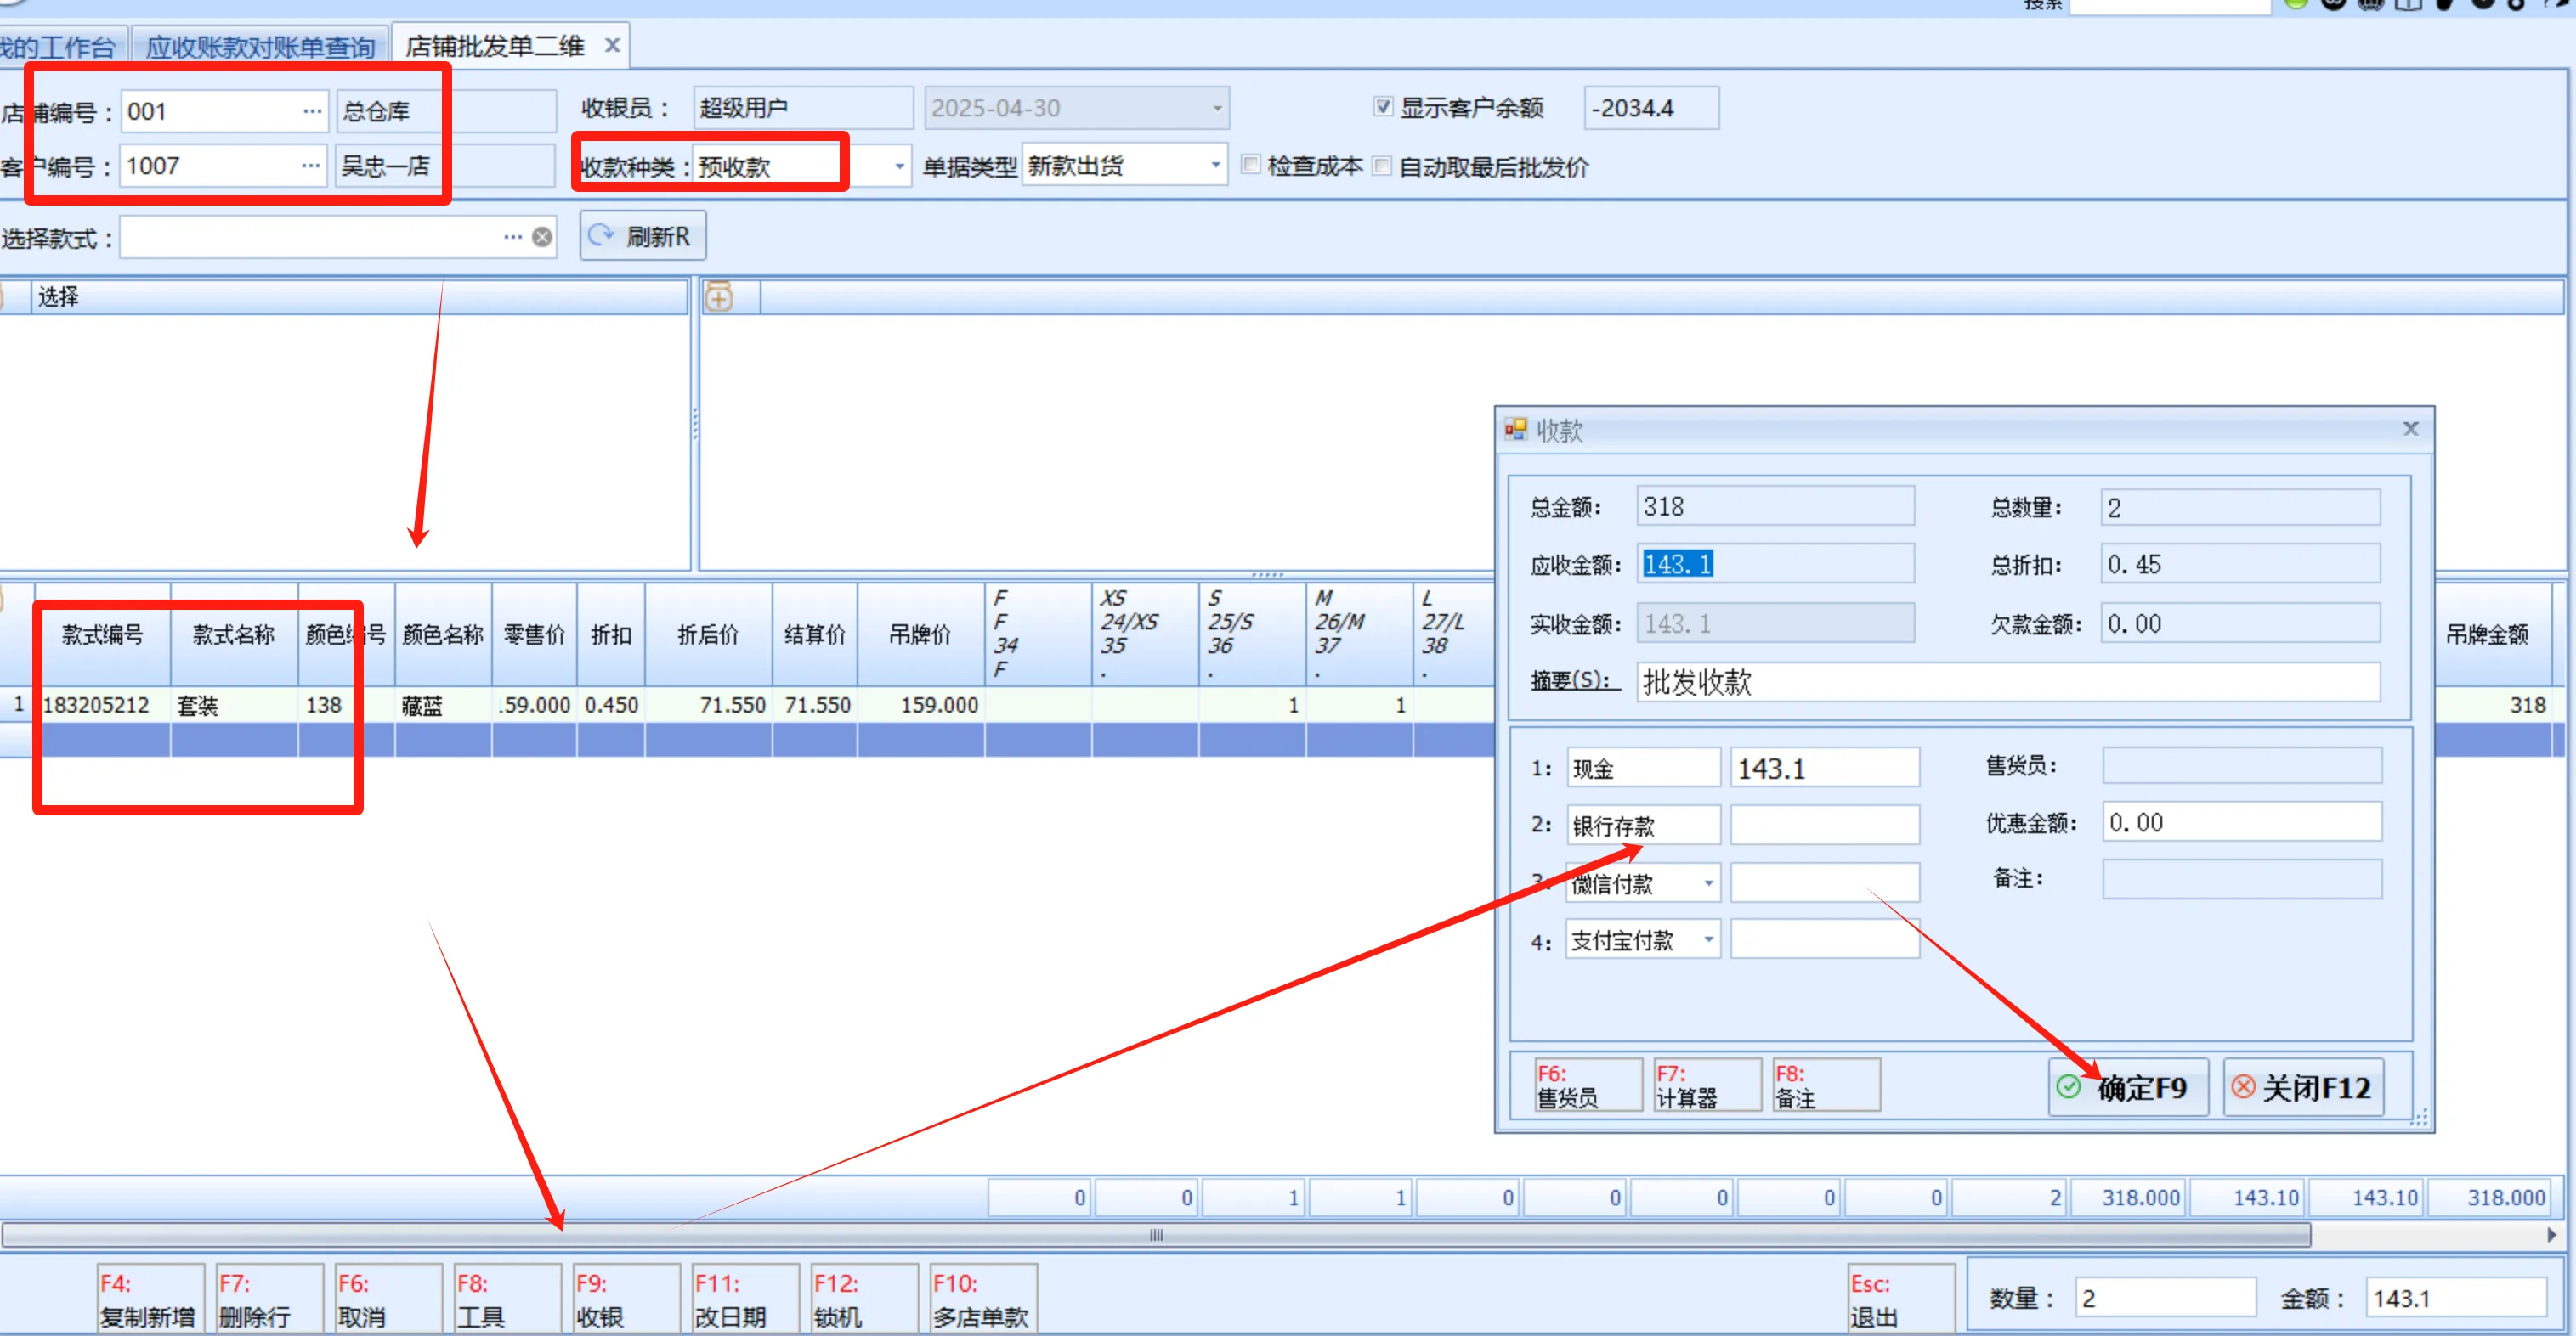The image size is (2576, 1336).
Task: Open the 微信付款 payment method dropdown
Action: [x=1708, y=883]
